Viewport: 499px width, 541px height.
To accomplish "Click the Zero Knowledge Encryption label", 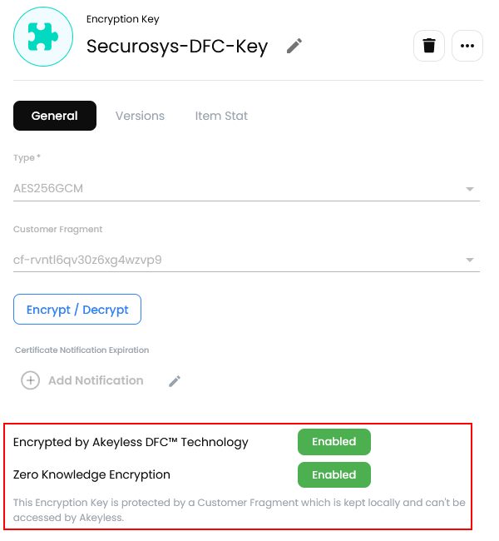I will coord(91,474).
